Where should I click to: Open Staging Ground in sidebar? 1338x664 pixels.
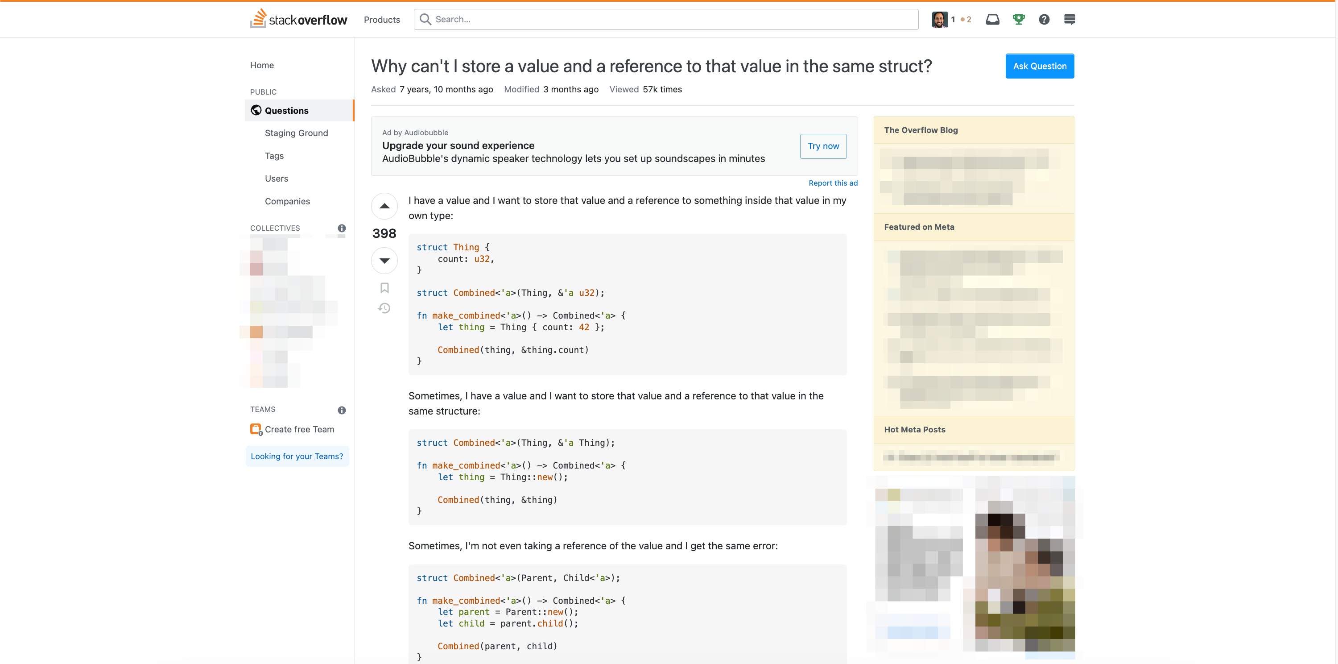pos(297,133)
